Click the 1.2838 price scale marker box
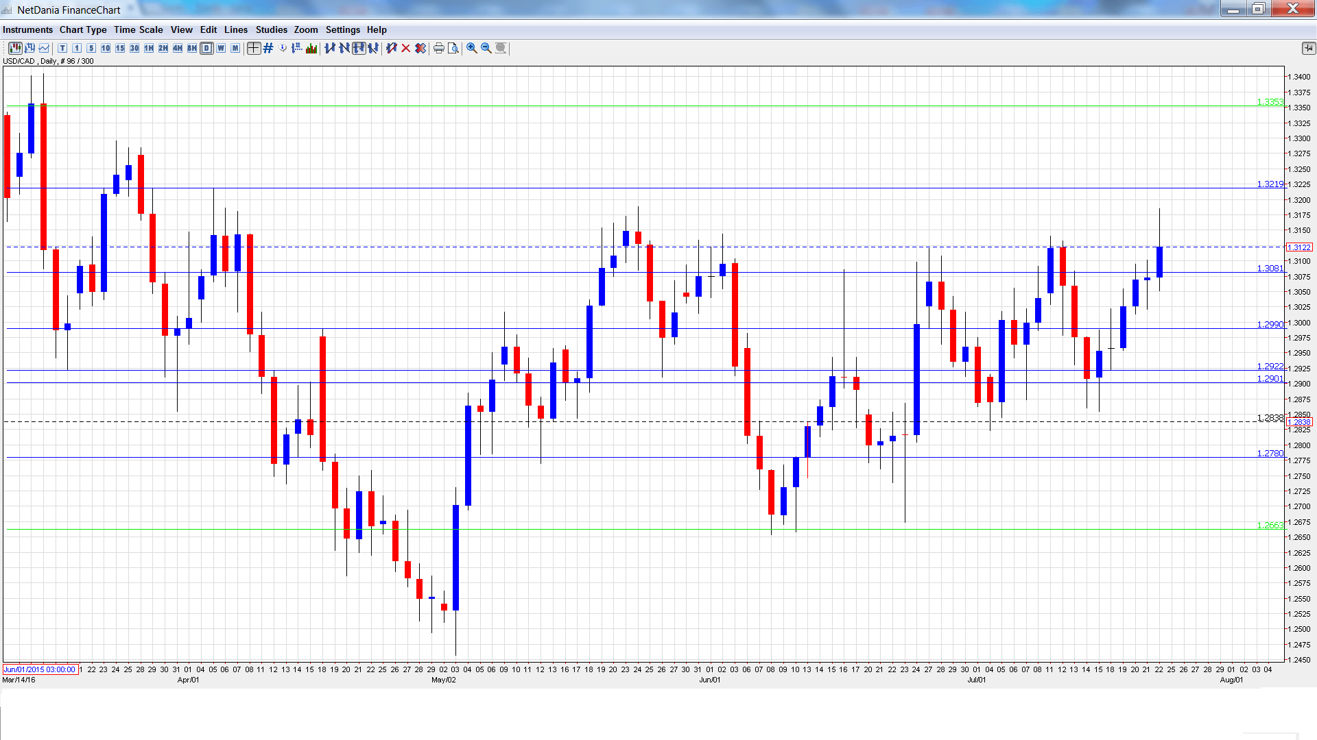1317x740 pixels. point(1299,422)
